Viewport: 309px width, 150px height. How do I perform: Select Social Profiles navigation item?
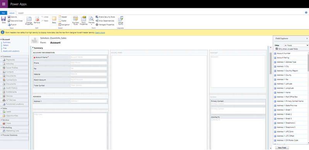click(x=14, y=68)
